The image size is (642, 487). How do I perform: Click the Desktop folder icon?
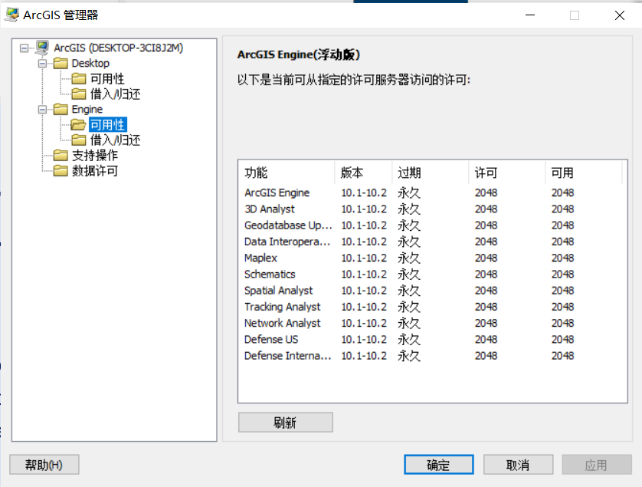pyautogui.click(x=61, y=63)
